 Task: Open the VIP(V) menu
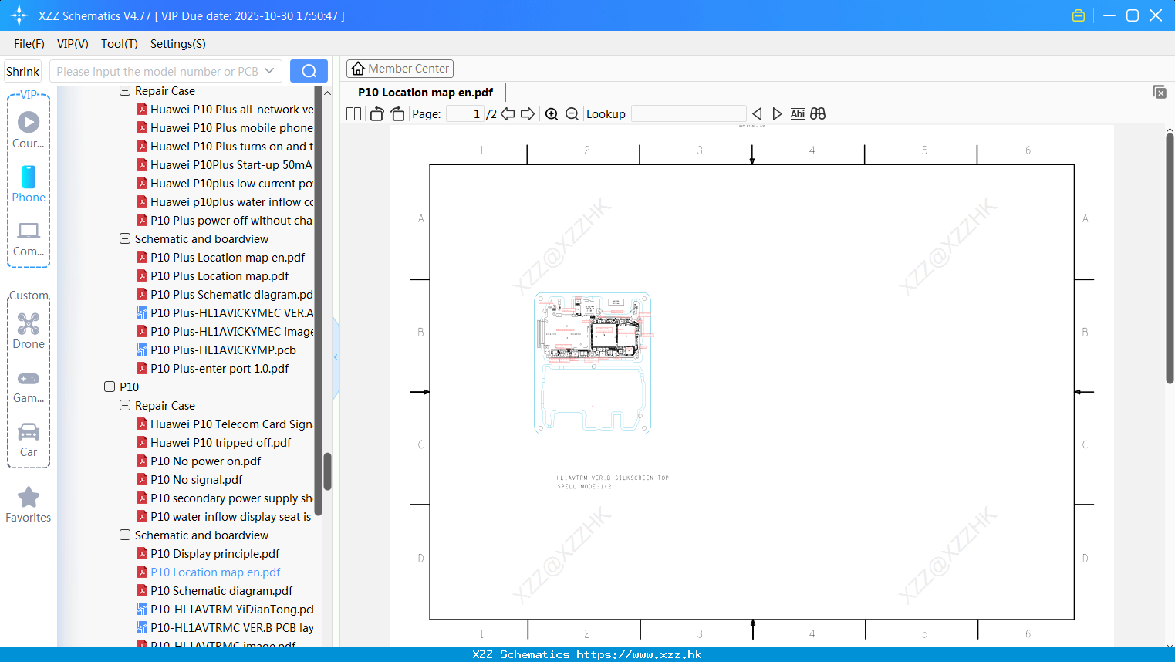coord(73,44)
